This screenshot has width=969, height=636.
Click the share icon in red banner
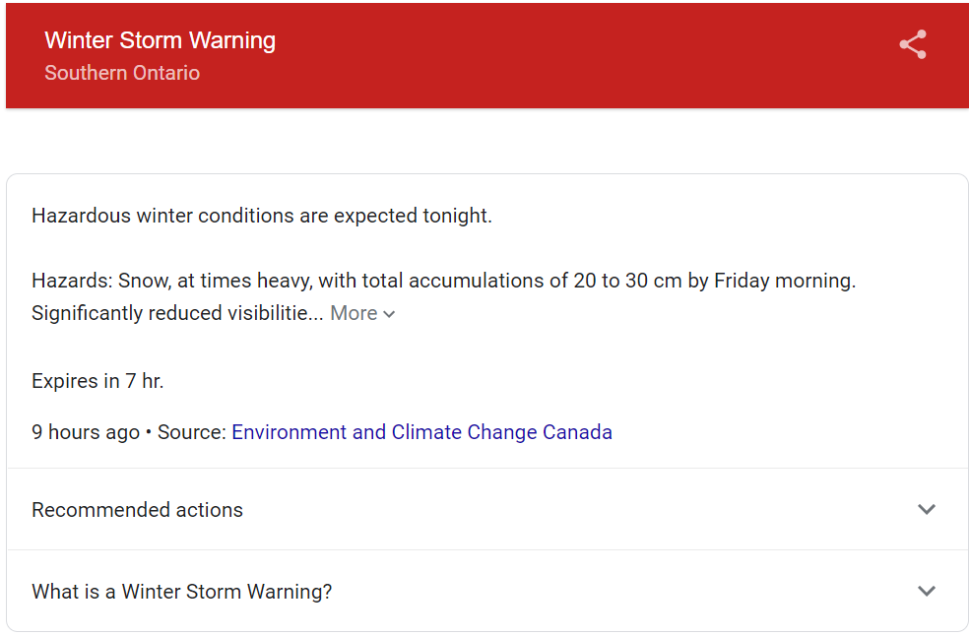click(x=913, y=44)
